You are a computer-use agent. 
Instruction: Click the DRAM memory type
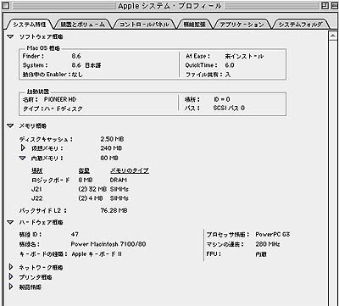click(119, 180)
